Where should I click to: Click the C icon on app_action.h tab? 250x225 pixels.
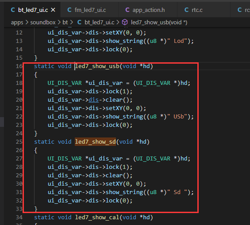(x=127, y=10)
